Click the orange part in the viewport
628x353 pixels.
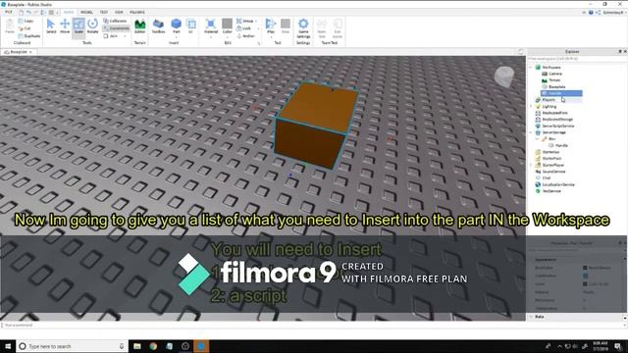(x=316, y=126)
